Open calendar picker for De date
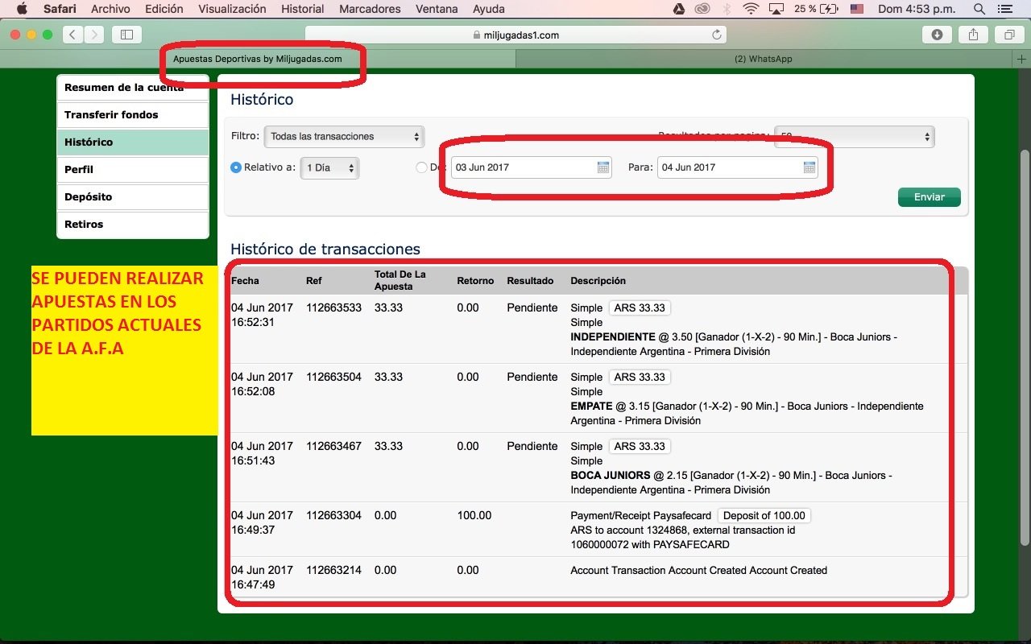This screenshot has width=1031, height=644. tap(602, 167)
